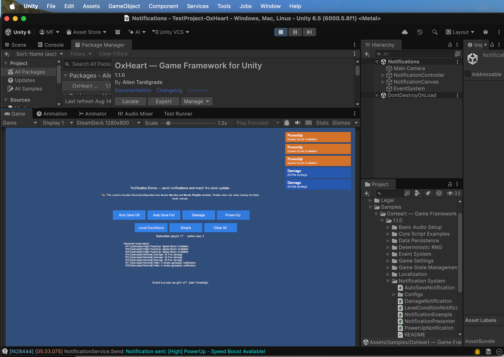504x357 pixels.
Task: Click the plus icon in Hierarchy
Action: (367, 54)
